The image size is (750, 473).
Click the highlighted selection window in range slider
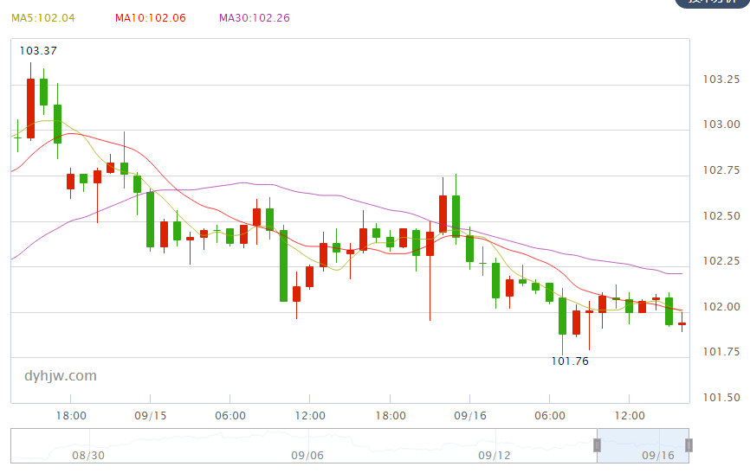pos(643,444)
